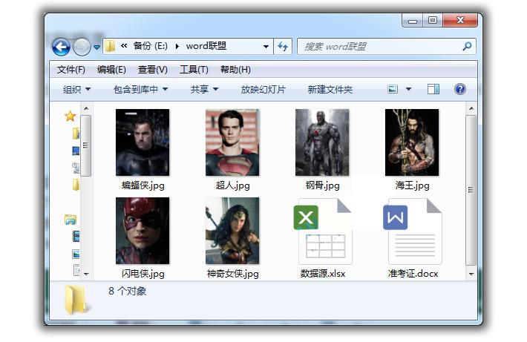Click the 准考证.docx file name
The image size is (527, 342).
click(413, 274)
